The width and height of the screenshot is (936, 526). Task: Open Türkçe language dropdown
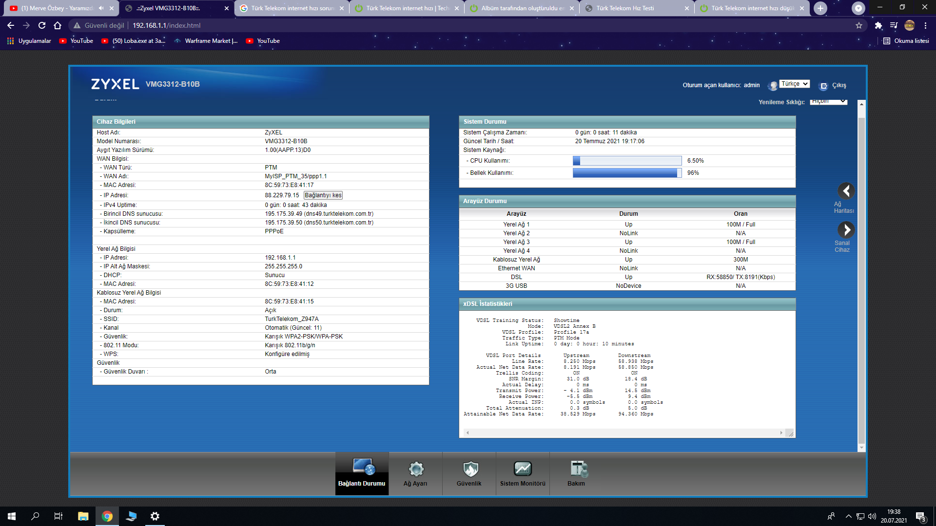[794, 84]
